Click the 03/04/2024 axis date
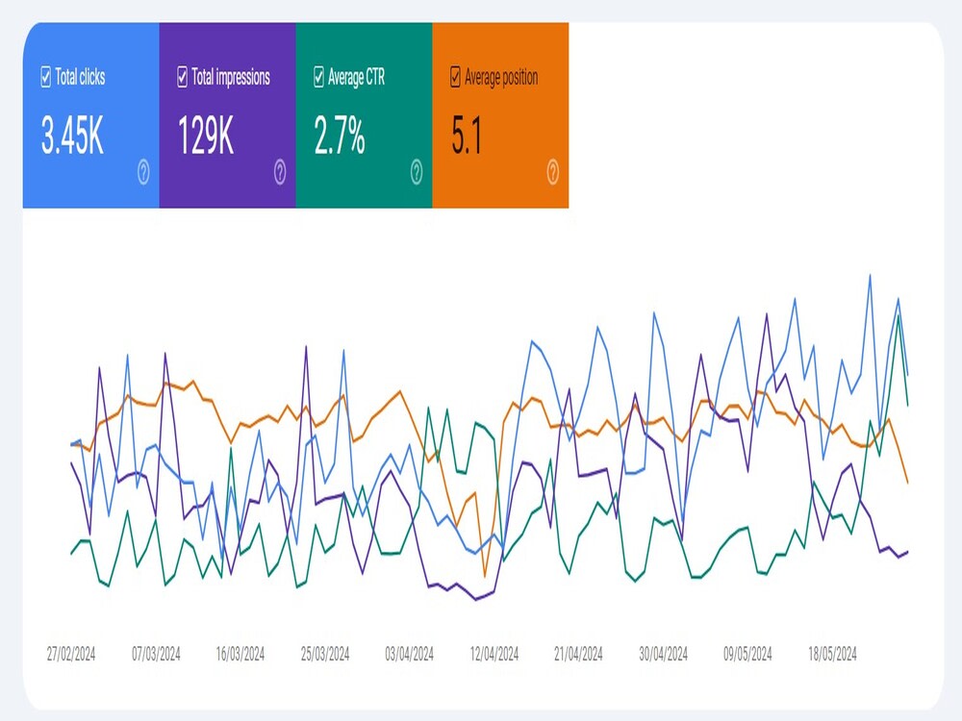The image size is (962, 721). (409, 654)
